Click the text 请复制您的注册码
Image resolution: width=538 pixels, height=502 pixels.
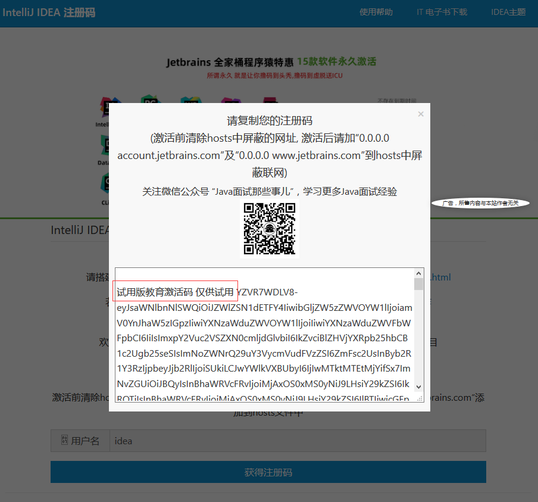[270, 121]
